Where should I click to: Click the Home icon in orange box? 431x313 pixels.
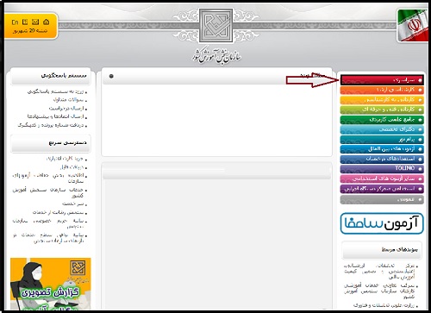46,22
